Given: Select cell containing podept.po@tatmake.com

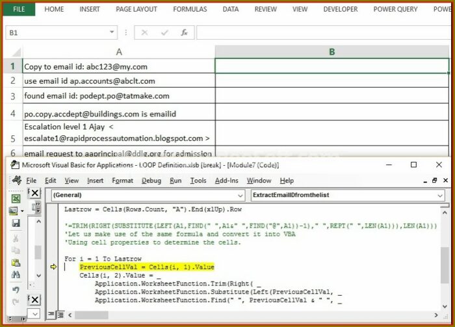Looking at the screenshot, I should pyautogui.click(x=119, y=96).
